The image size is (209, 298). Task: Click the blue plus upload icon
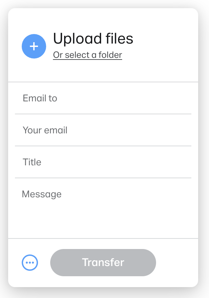tap(34, 46)
